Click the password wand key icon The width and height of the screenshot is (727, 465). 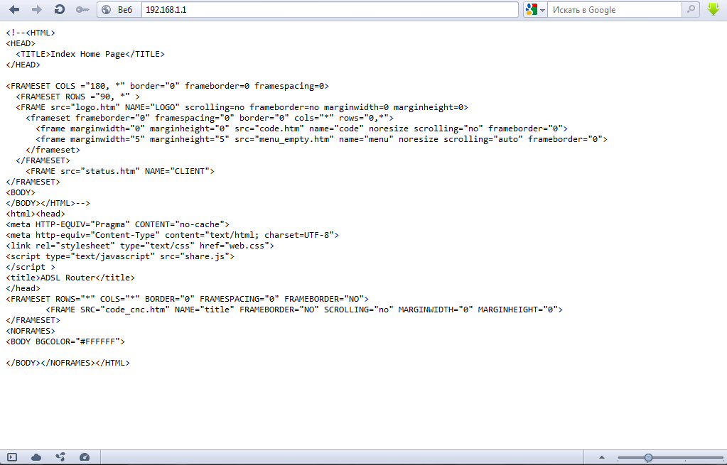(x=82, y=10)
